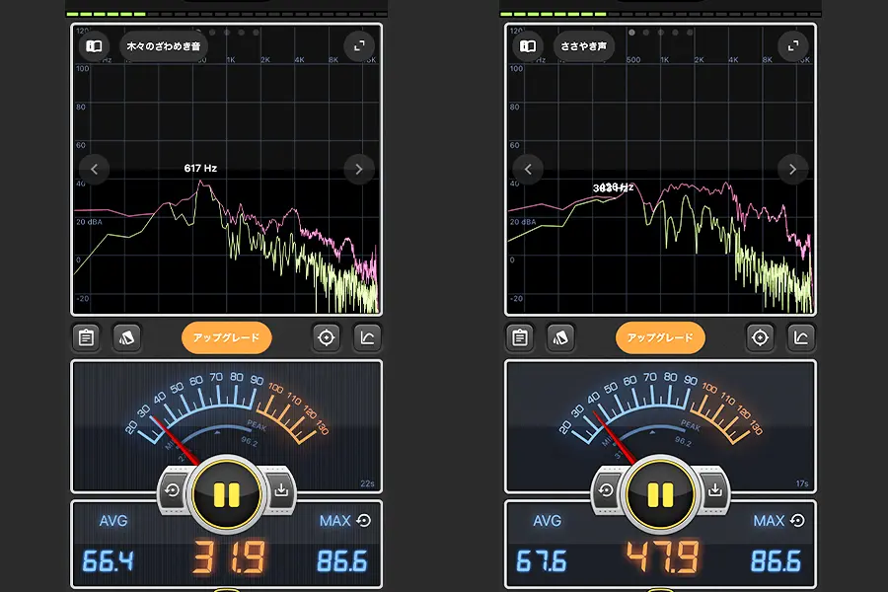888x592 pixels.
Task: Go to next graph on left screen
Action: (359, 169)
